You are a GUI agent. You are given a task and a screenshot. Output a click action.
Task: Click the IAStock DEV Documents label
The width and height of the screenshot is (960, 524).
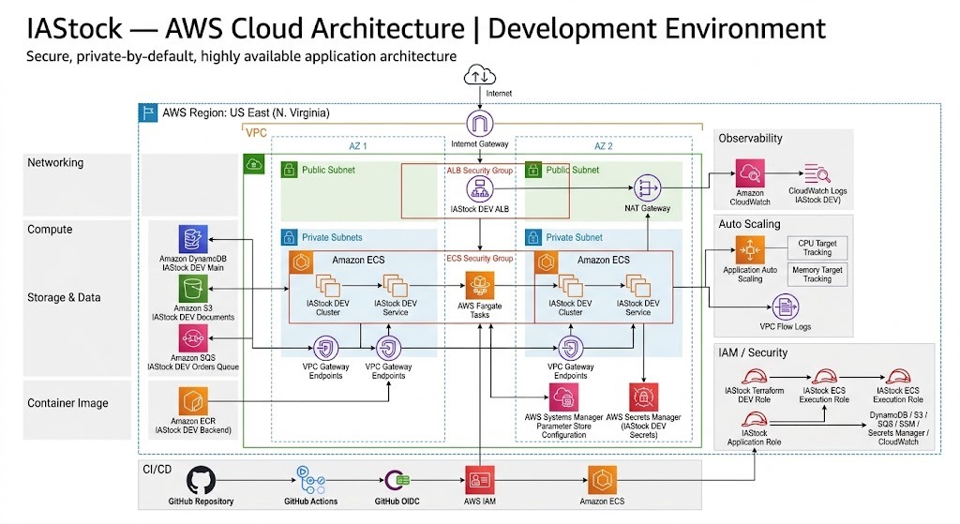[x=193, y=317]
